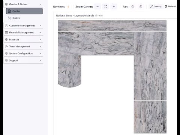Open Team Management section
This screenshot has height=135, width=180.
(x=23, y=46)
